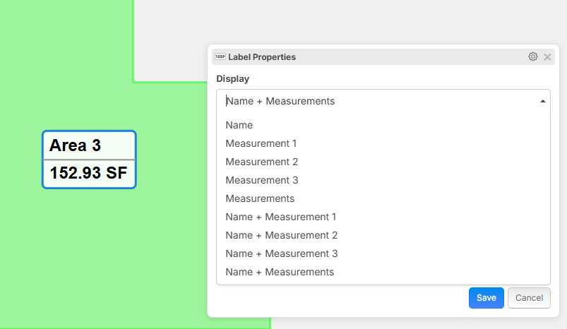Image resolution: width=567 pixels, height=329 pixels.
Task: Choose 'Name + Measurement 2' option
Action: tap(281, 235)
